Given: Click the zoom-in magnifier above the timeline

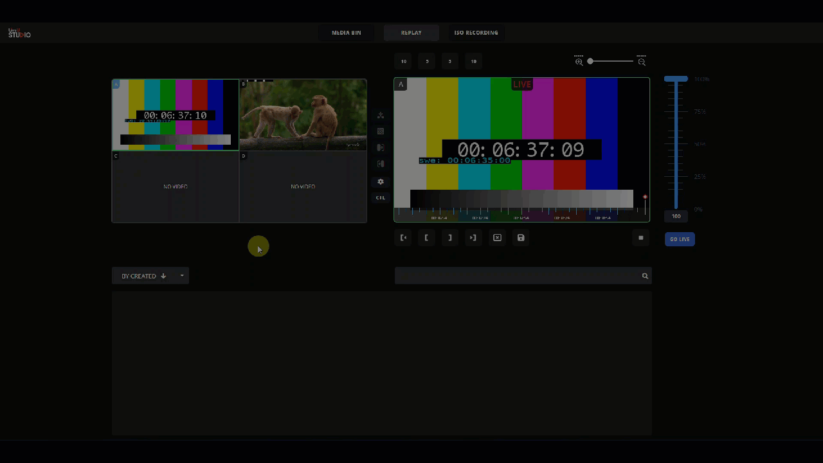Looking at the screenshot, I should [x=579, y=61].
